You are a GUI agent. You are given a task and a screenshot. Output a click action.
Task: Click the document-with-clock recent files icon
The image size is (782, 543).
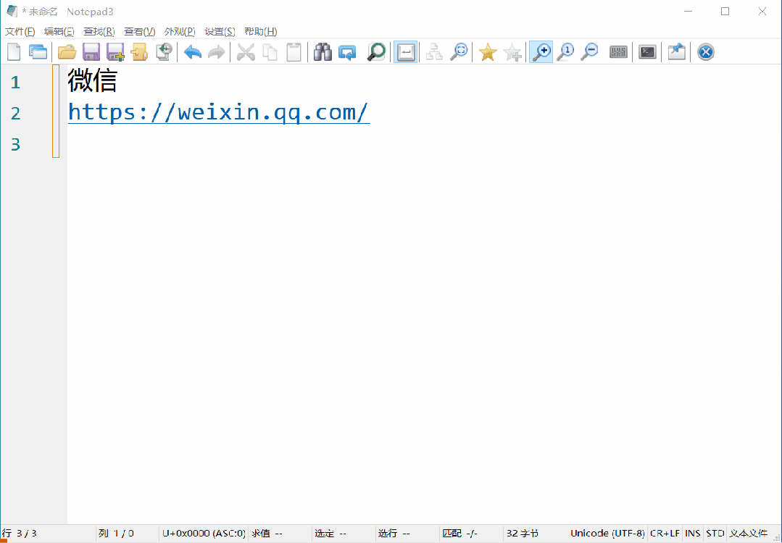164,52
